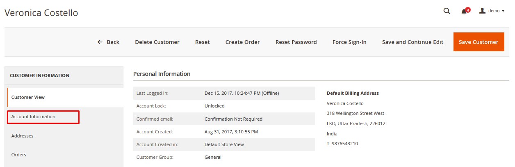Open the Account Information tab
Image resolution: width=515 pixels, height=167 pixels.
33,117
